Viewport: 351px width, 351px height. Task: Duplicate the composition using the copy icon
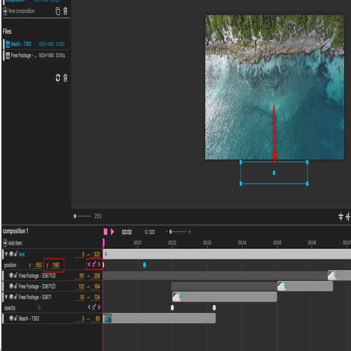[x=58, y=11]
